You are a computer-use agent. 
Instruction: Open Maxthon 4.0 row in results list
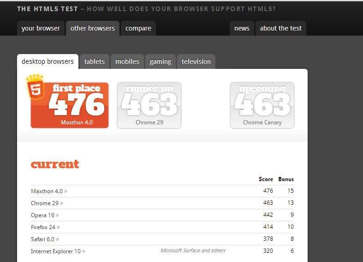48,191
